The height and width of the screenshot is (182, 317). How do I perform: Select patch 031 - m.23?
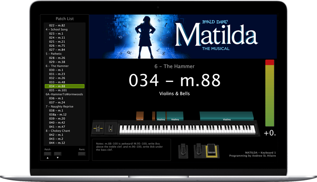[x=65, y=74]
